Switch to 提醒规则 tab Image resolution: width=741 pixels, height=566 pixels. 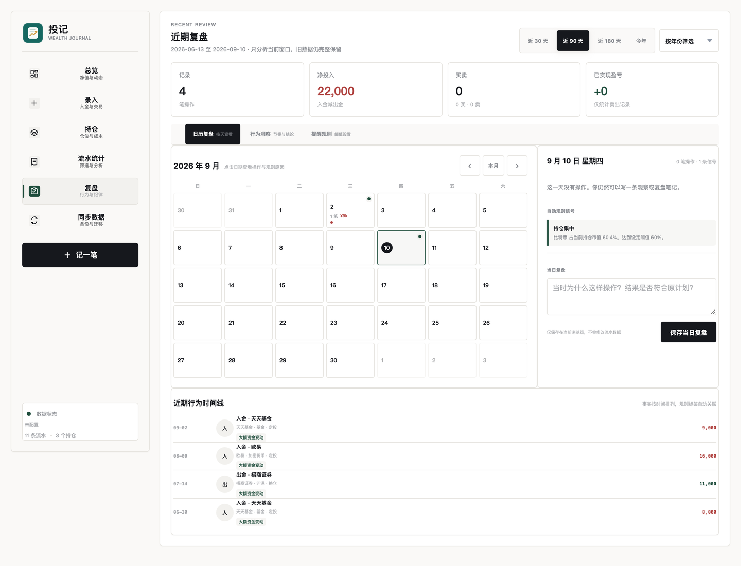(x=331, y=134)
